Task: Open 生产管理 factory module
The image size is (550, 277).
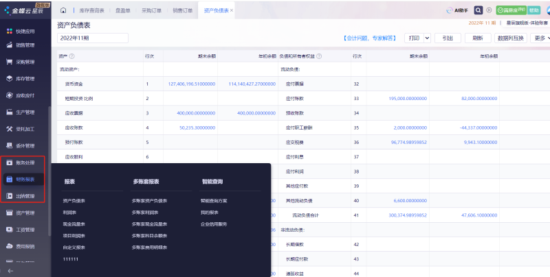Action: pyautogui.click(x=21, y=112)
